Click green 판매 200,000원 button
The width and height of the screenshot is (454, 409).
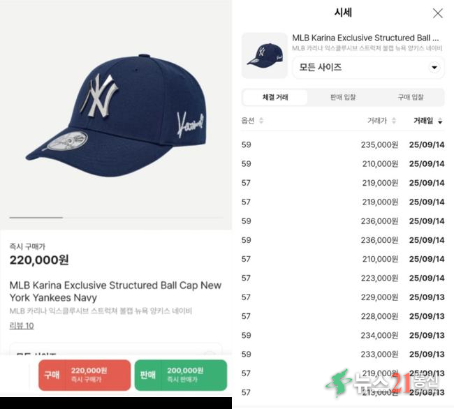click(181, 375)
